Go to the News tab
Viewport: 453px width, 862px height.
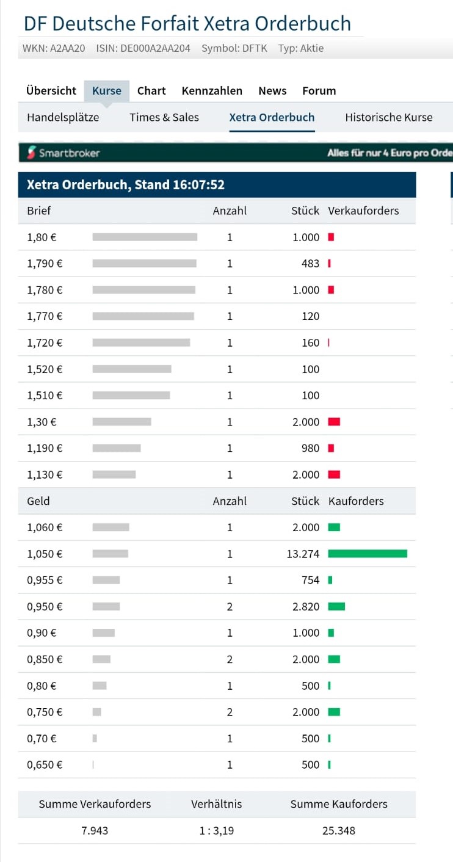pos(272,90)
